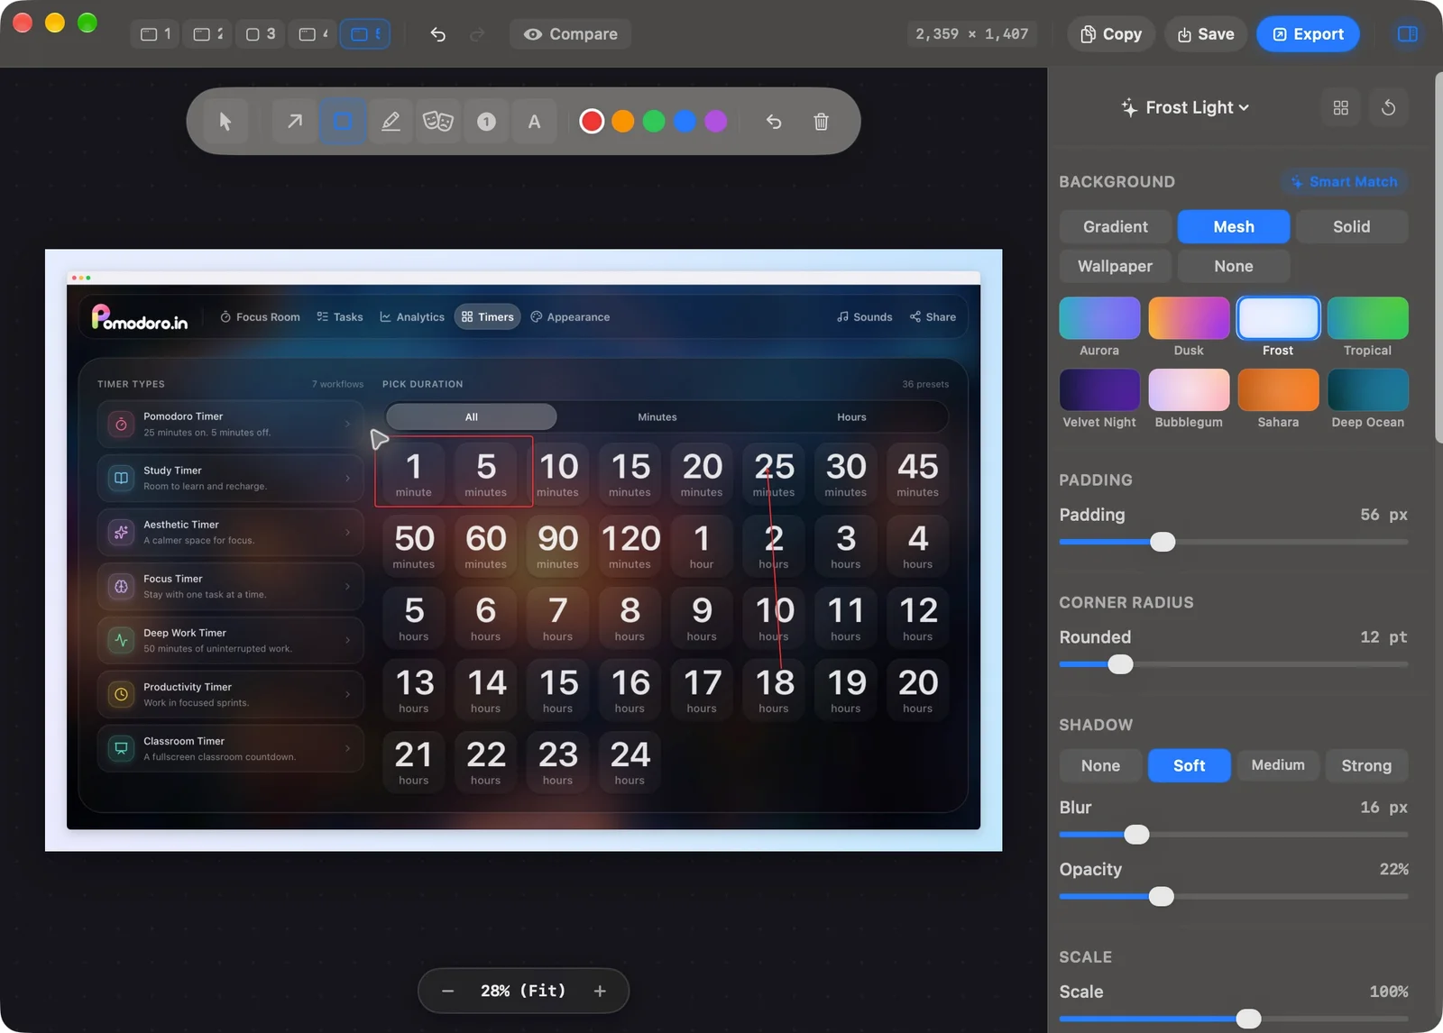The image size is (1443, 1033).
Task: Switch background type to Gradient
Action: (x=1116, y=226)
